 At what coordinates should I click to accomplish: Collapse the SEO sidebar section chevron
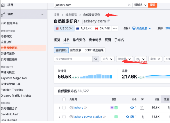tap(42, 14)
